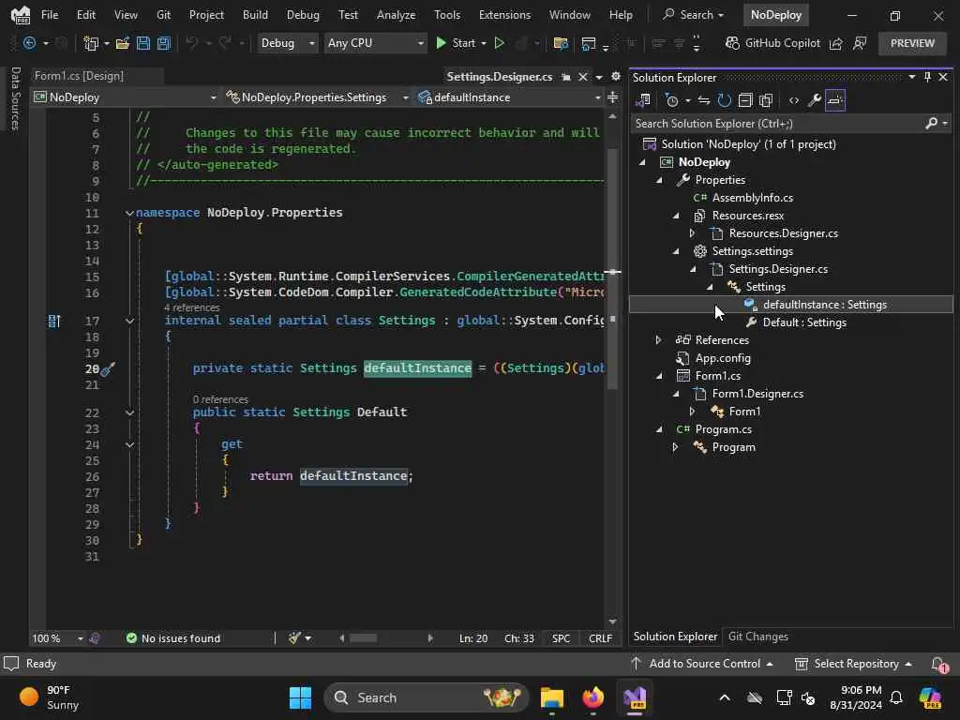Click the Refresh icon in Solution Explorer
The width and height of the screenshot is (960, 720).
[x=725, y=100]
